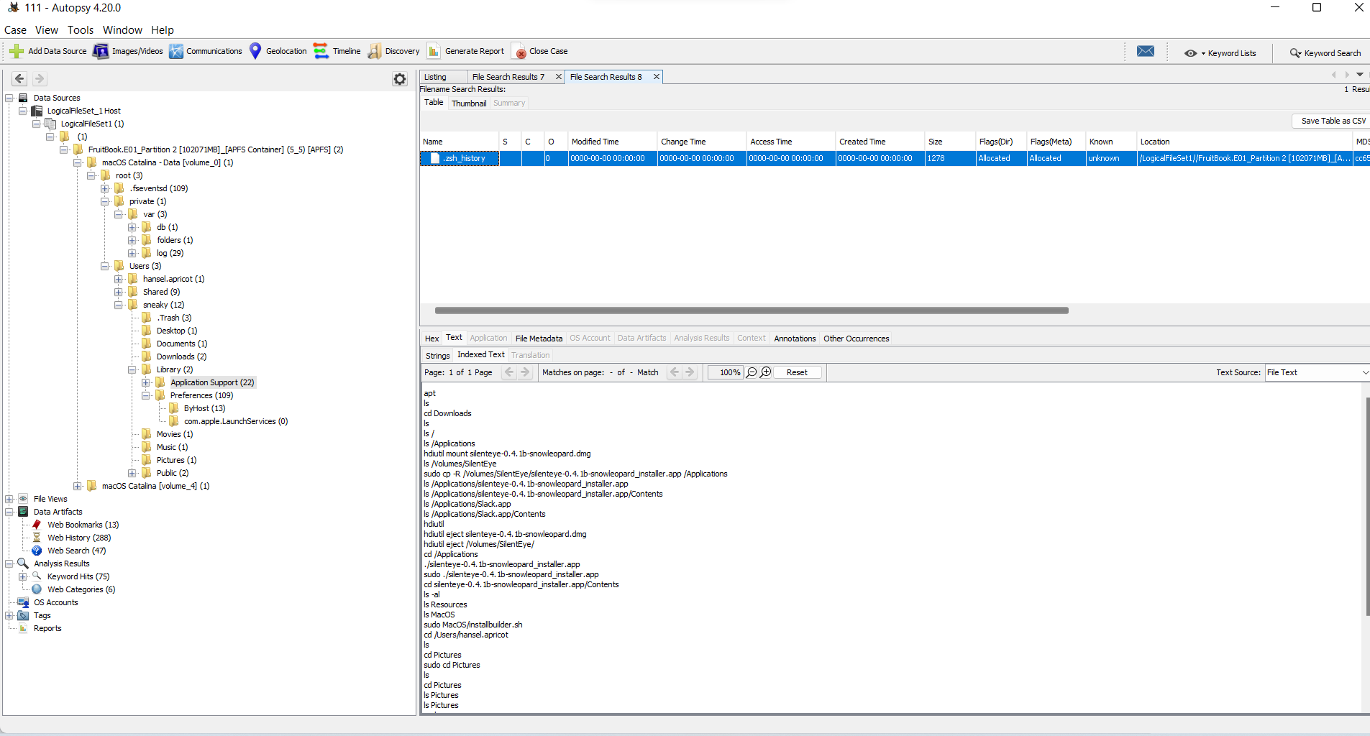Image resolution: width=1370 pixels, height=736 pixels.
Task: Switch to the Strings sub-tab
Action: coord(437,356)
